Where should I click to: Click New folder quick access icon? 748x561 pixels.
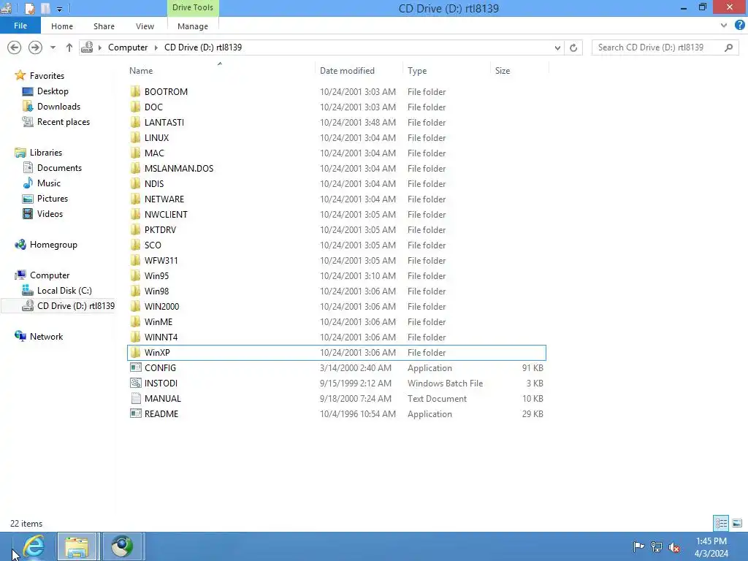tap(45, 8)
